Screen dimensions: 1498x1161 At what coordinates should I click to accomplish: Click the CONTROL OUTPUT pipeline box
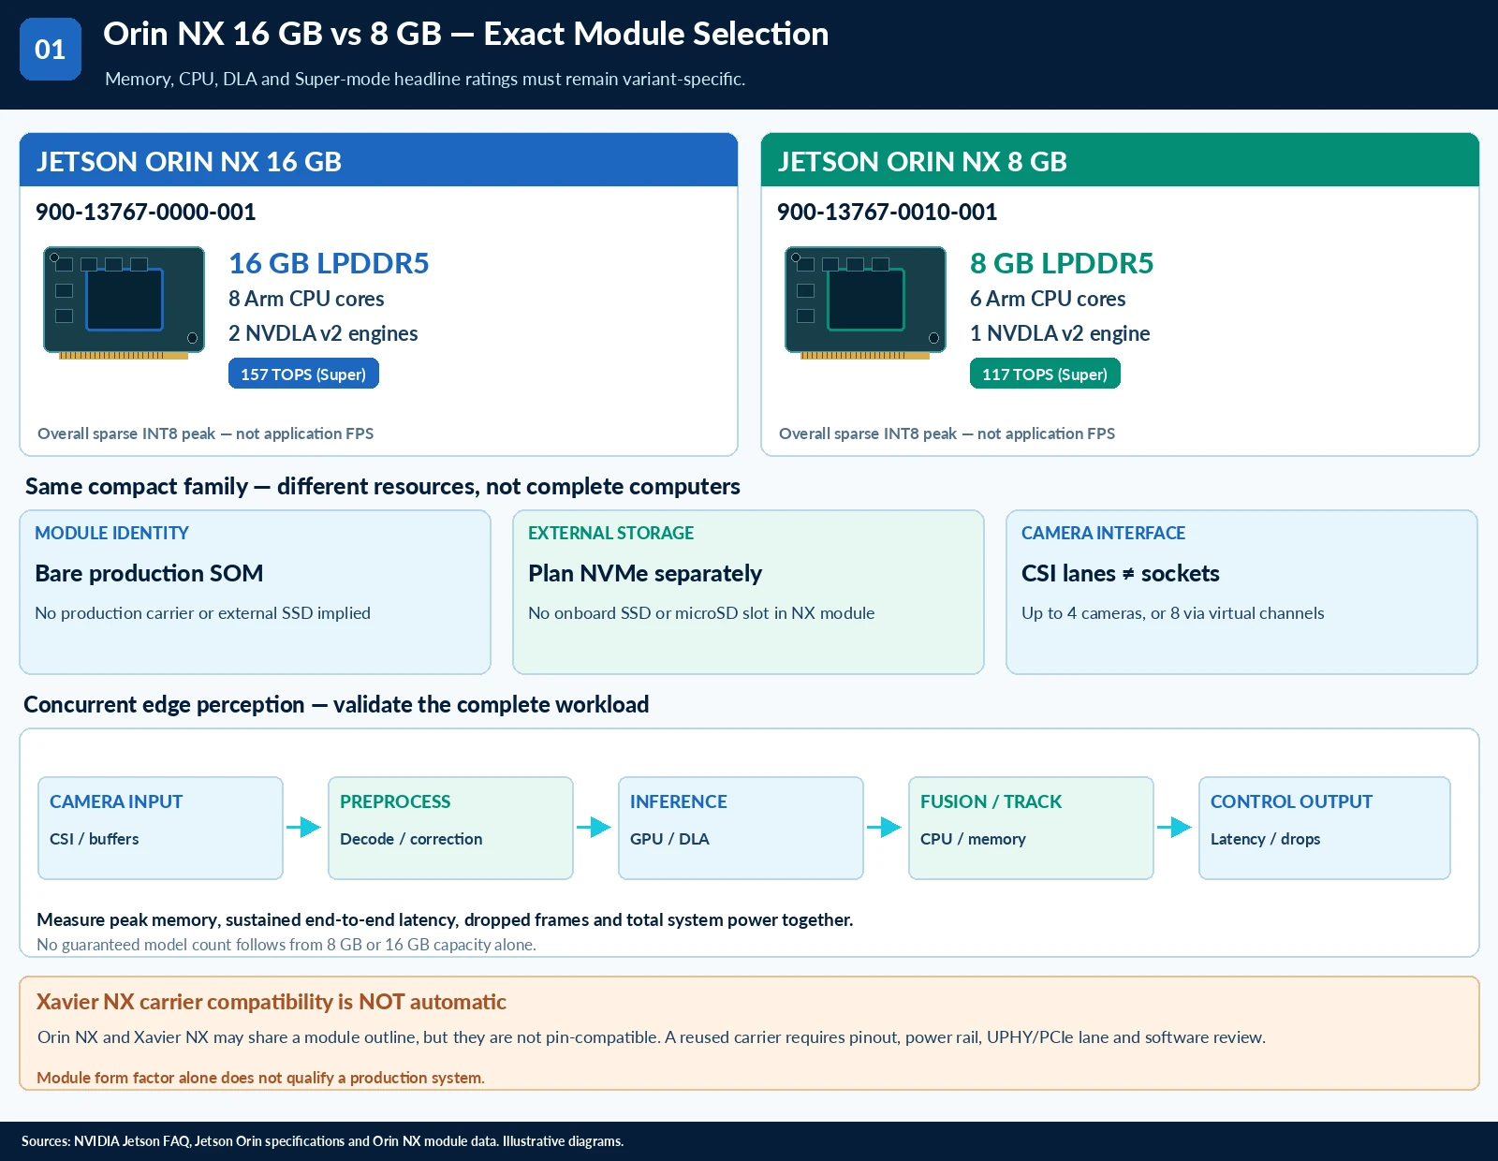point(1325,828)
